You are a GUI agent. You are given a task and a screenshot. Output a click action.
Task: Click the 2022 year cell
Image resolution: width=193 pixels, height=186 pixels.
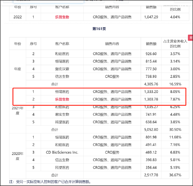[18, 17]
